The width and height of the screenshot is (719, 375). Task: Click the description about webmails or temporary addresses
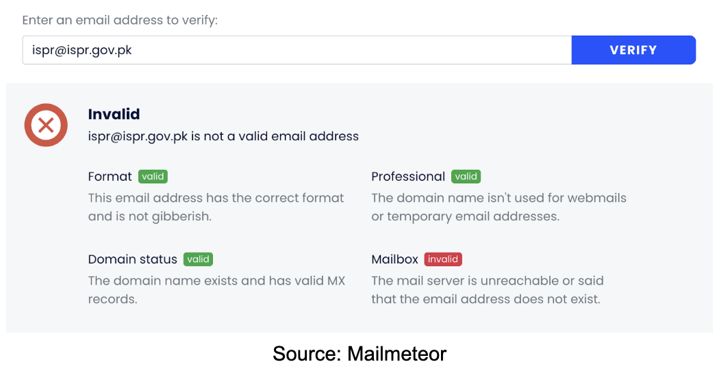click(x=499, y=207)
